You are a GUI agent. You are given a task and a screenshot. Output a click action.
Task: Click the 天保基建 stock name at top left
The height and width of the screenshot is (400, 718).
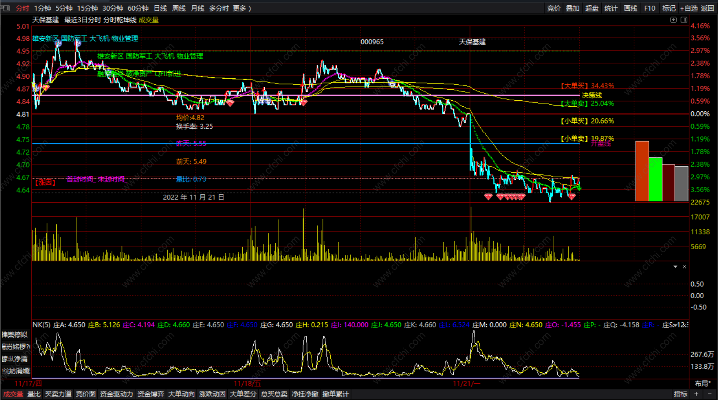click(45, 20)
